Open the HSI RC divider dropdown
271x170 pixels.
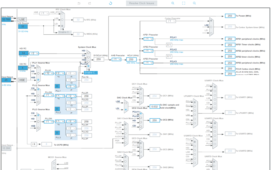tap(34, 54)
